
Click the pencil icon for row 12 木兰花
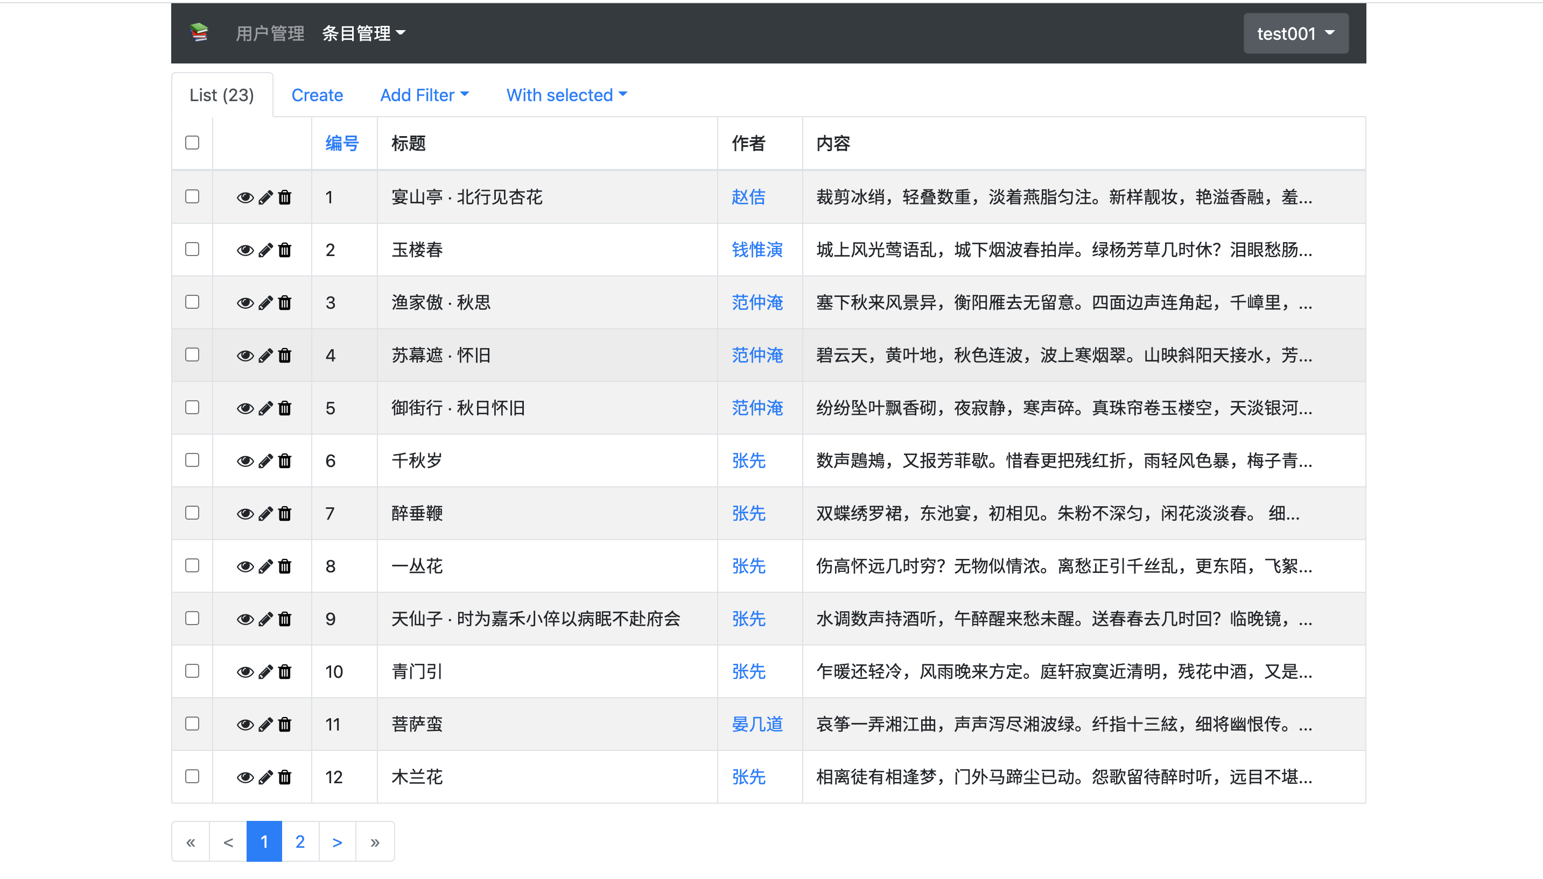tap(265, 777)
